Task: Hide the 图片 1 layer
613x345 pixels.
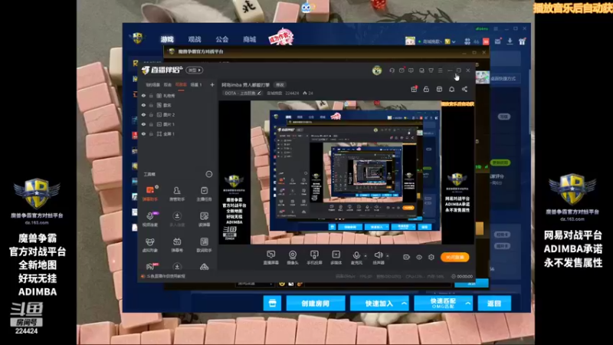Action: coord(143,124)
